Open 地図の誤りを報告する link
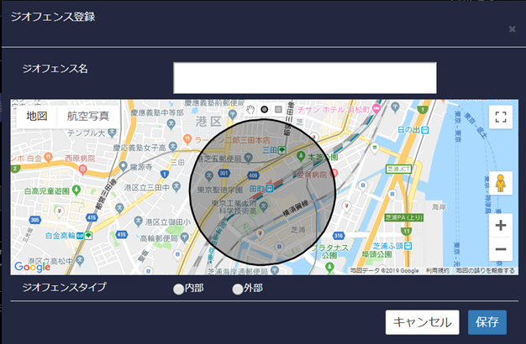 [485, 271]
